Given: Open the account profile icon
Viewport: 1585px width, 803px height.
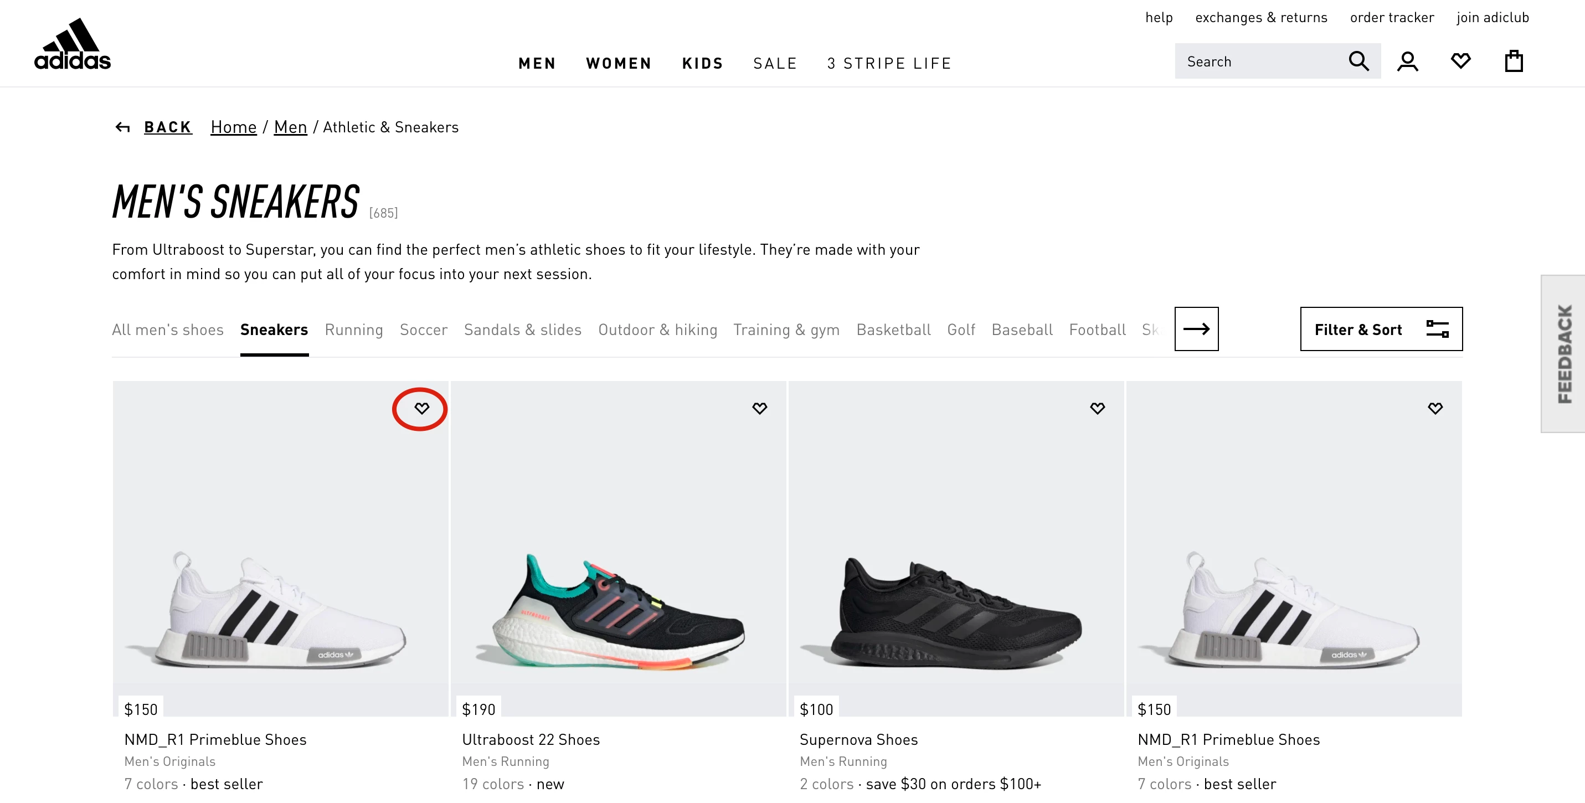Looking at the screenshot, I should [1407, 61].
